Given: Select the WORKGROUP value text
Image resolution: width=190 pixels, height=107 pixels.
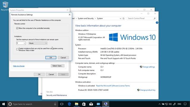Looking at the screenshot, I should [x=106, y=77].
